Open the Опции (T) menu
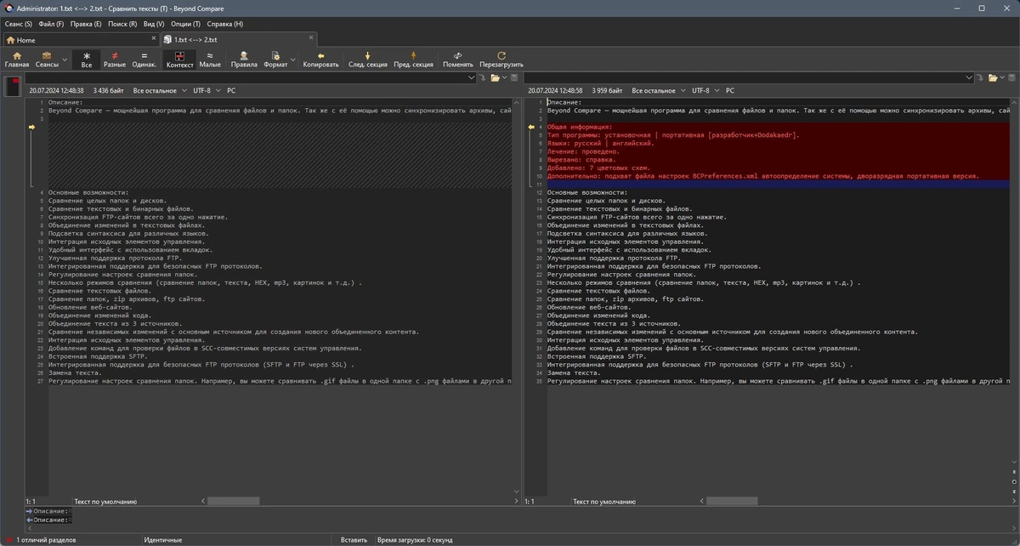 [x=185, y=24]
